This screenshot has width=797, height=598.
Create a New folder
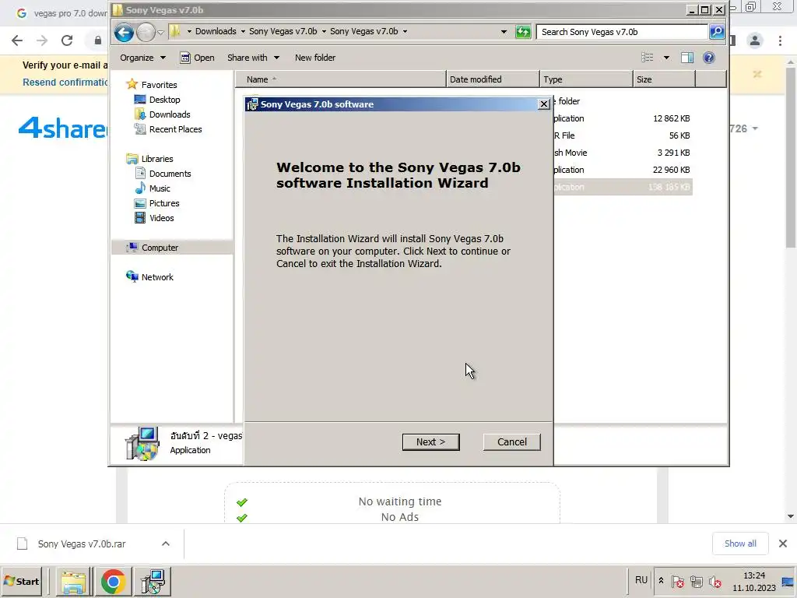(315, 58)
